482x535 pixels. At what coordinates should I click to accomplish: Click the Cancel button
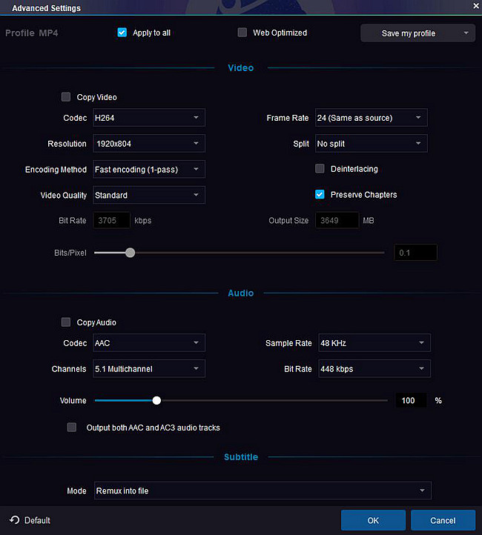coord(443,520)
